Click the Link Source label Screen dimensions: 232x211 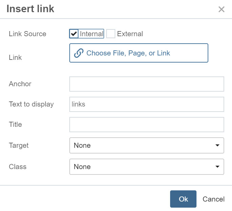(27, 34)
